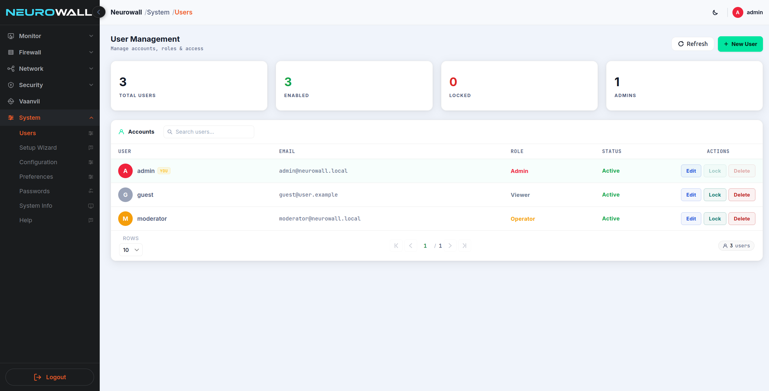Click the sliders icon beside Users
This screenshot has width=769, height=391.
tap(91, 133)
